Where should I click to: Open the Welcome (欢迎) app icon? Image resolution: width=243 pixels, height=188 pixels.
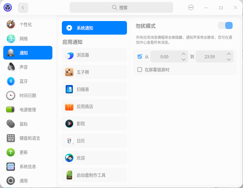pyautogui.click(x=69, y=158)
